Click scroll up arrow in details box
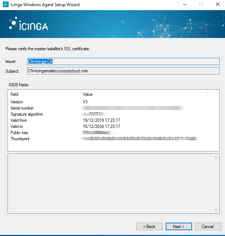Viewport: 225px width, 236px height. point(216,158)
